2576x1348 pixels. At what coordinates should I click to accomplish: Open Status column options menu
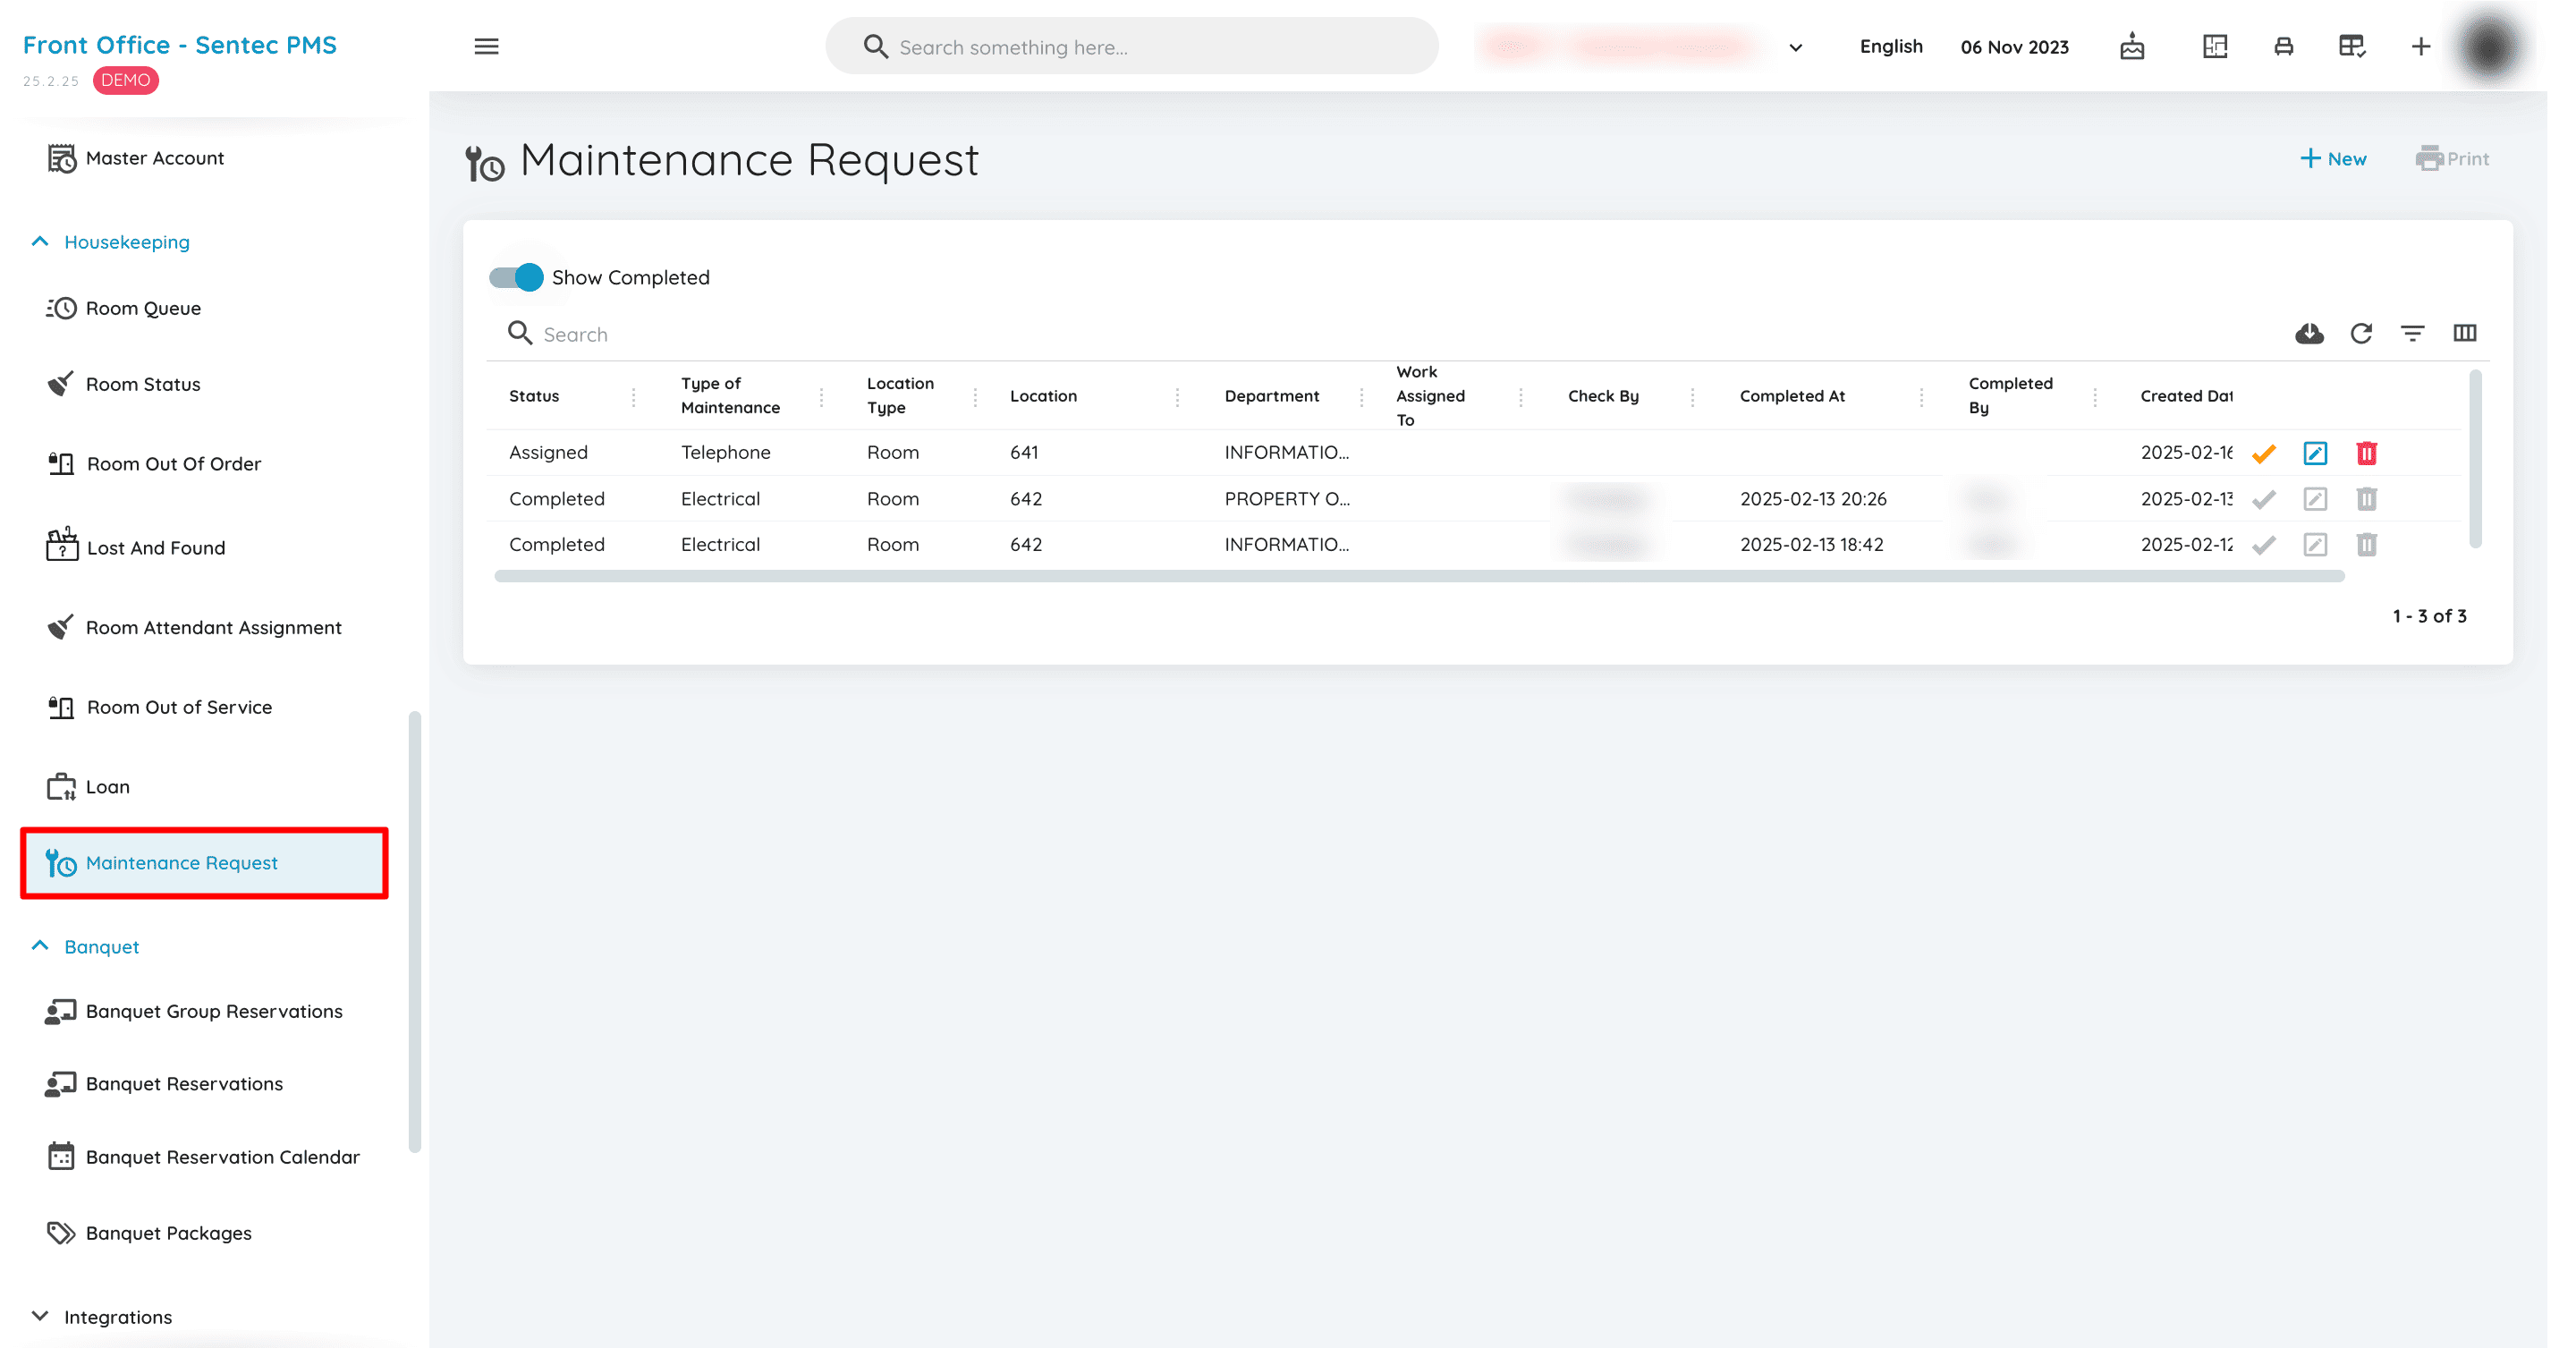(633, 397)
